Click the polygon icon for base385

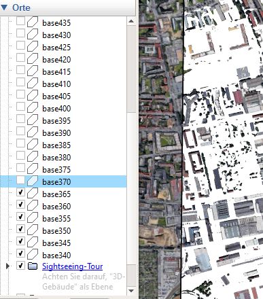(33, 144)
